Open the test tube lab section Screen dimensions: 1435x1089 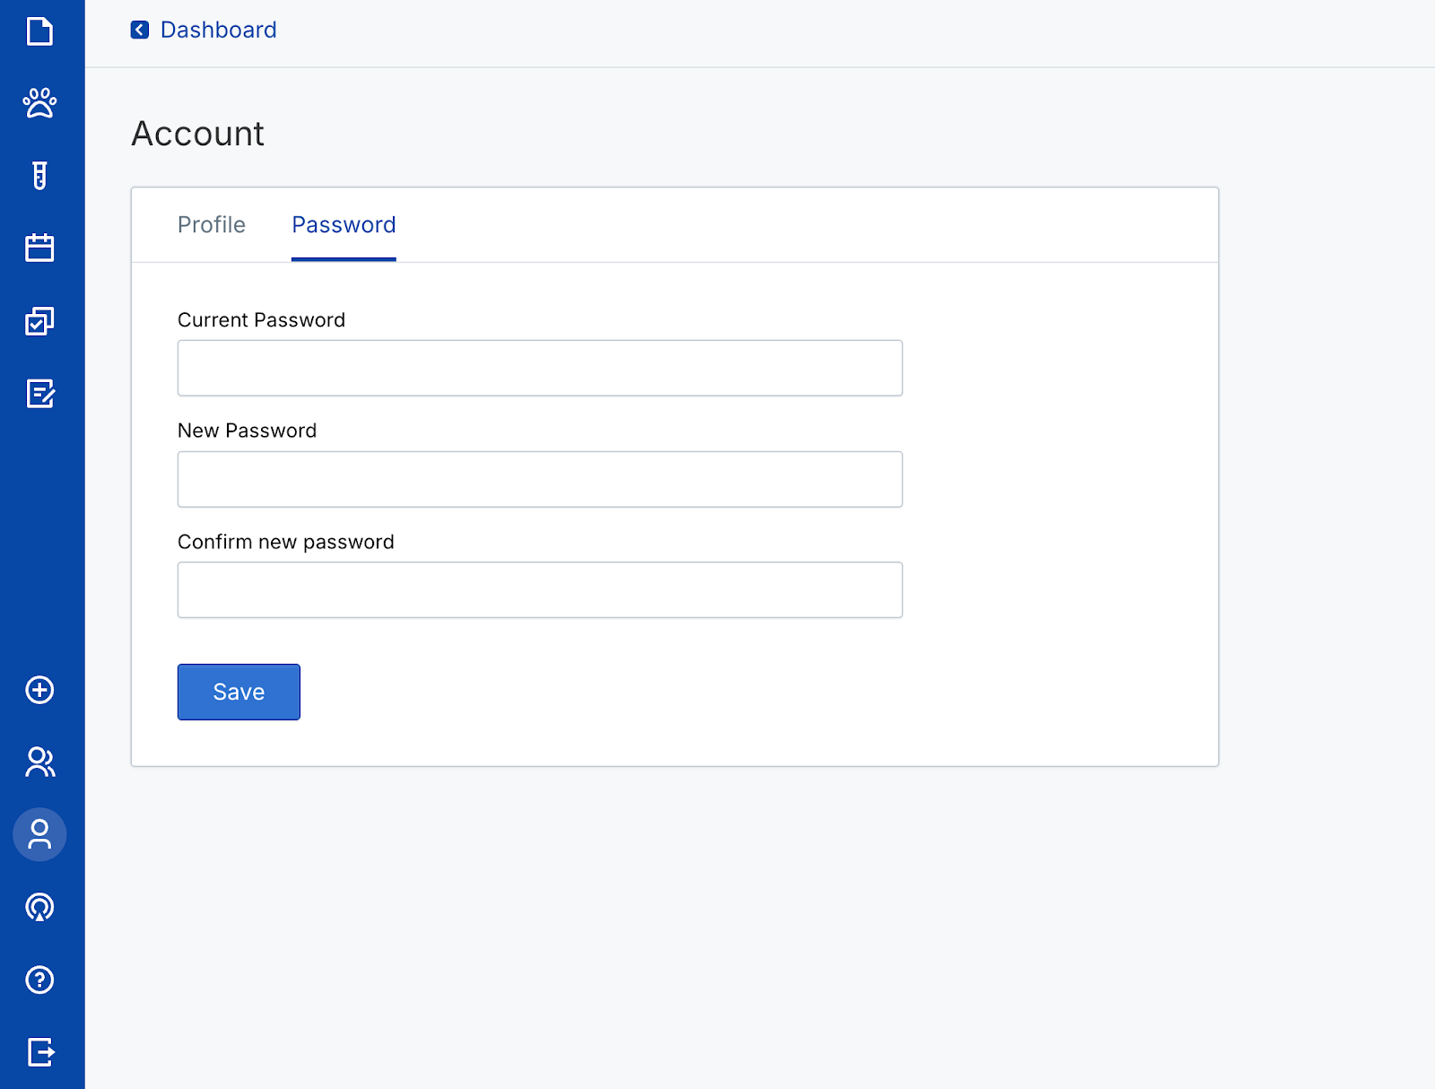click(39, 176)
